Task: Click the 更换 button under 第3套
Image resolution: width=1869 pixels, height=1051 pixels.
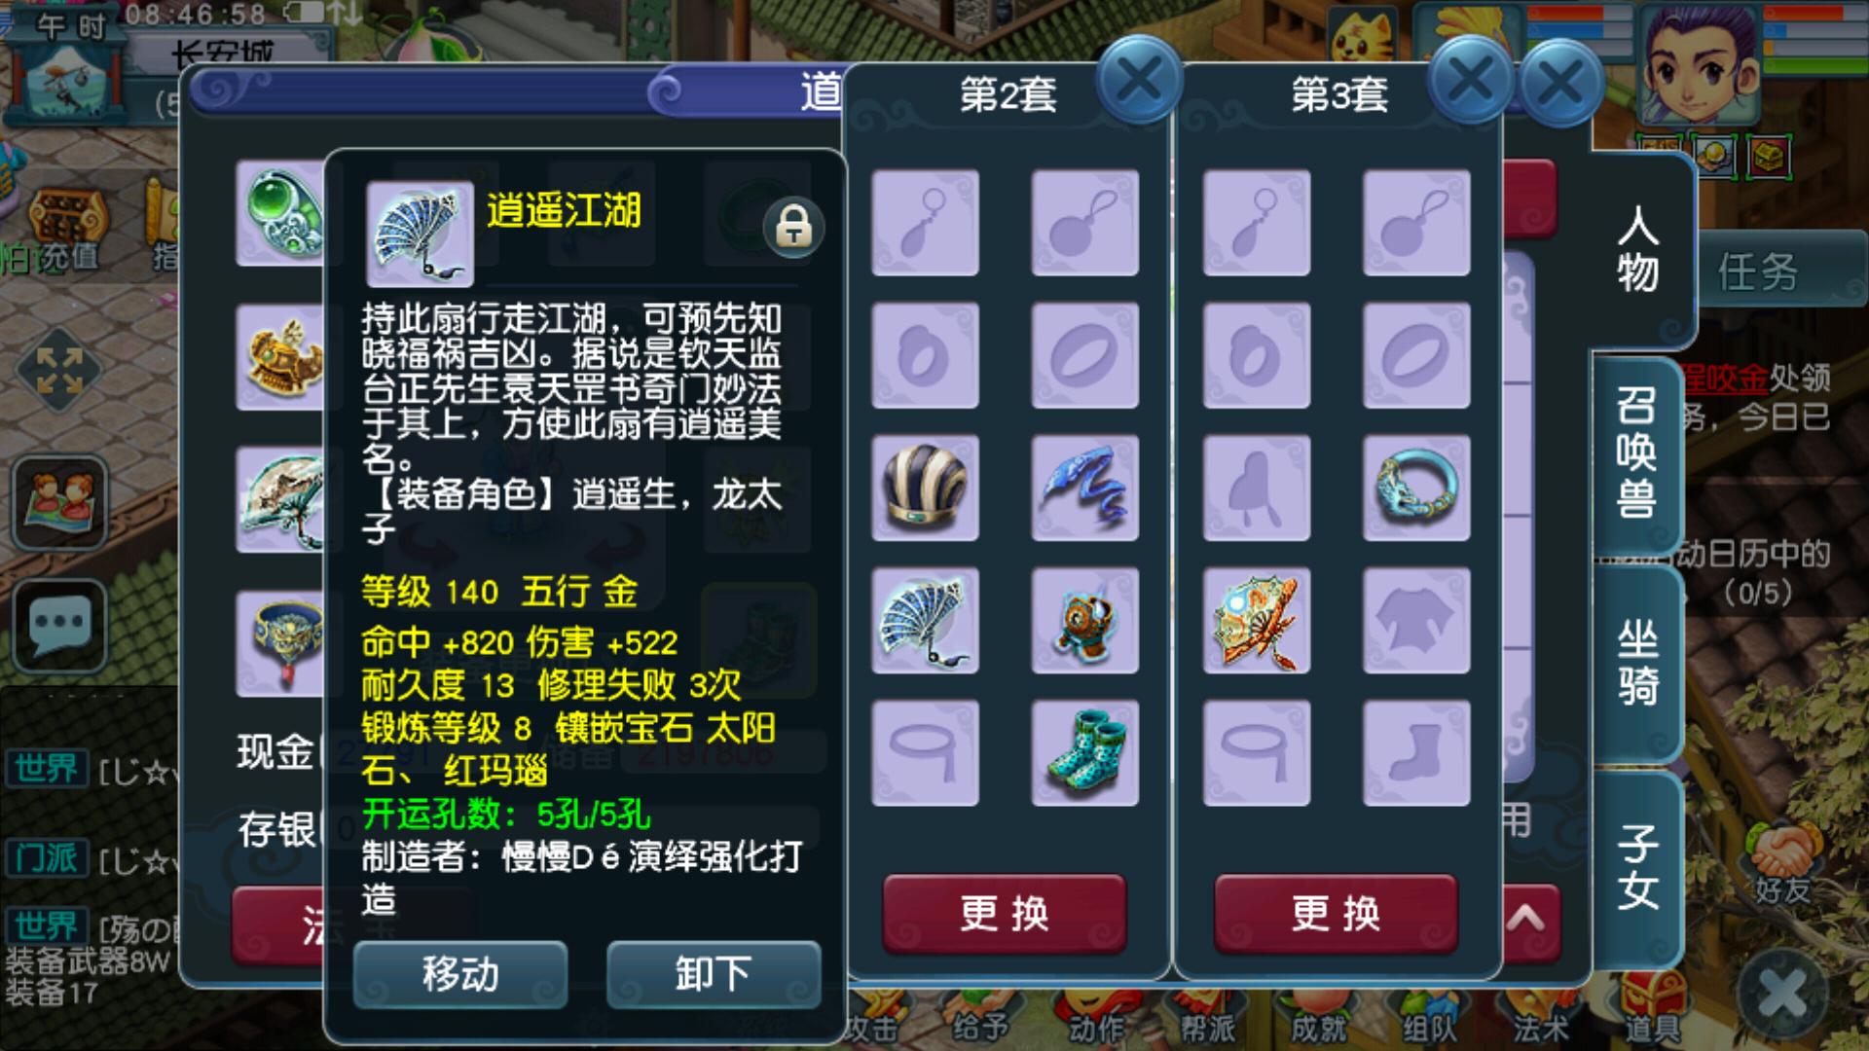Action: click(1336, 913)
